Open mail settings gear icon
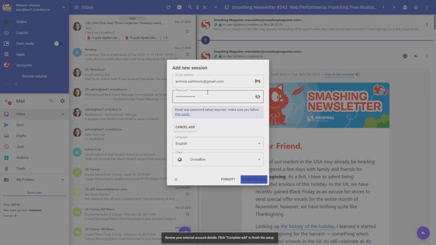Image resolution: width=436 pixels, height=245 pixels. (x=63, y=101)
